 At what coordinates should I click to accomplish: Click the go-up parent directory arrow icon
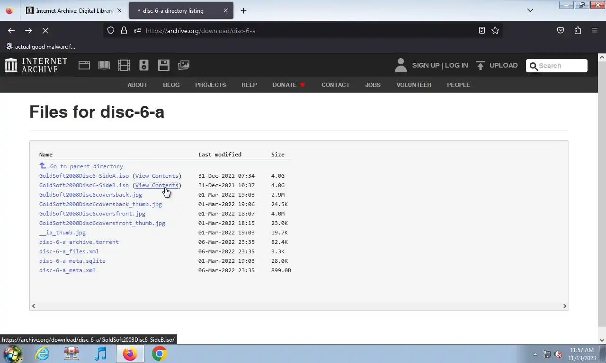click(x=43, y=165)
